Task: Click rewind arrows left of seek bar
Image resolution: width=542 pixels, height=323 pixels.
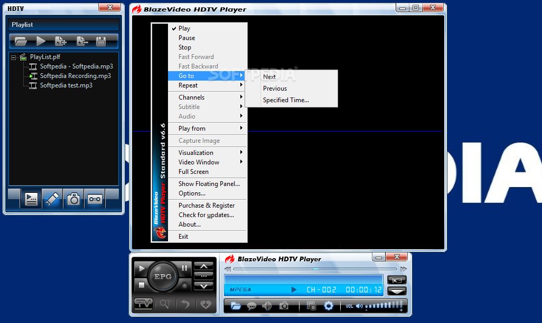Action: [228, 269]
